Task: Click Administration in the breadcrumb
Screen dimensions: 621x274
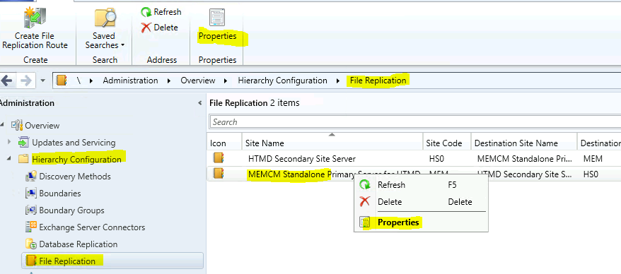Action: (x=130, y=81)
